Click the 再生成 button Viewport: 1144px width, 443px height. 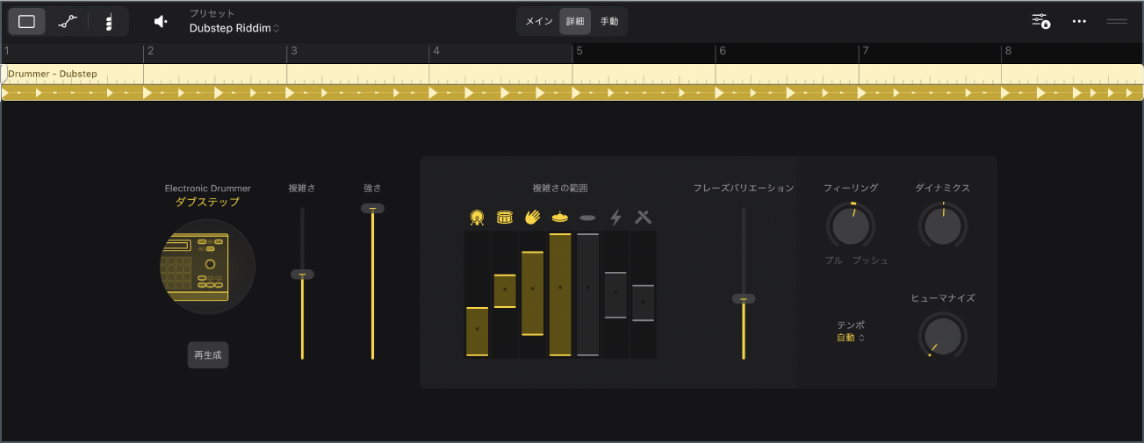pyautogui.click(x=208, y=354)
